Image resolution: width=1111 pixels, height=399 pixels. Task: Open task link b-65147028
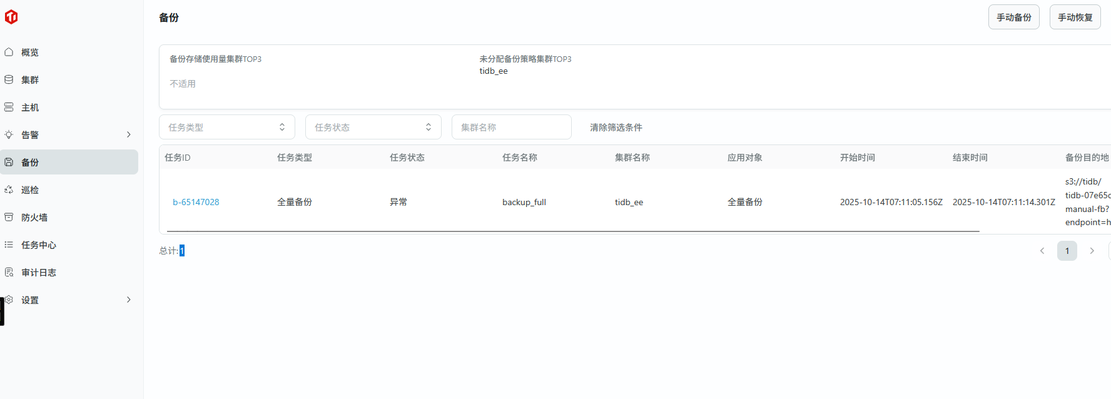(x=196, y=202)
